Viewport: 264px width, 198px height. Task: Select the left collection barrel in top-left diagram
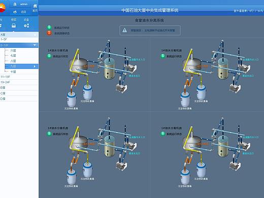point(72,99)
